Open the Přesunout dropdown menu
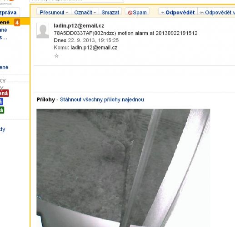 54,12
